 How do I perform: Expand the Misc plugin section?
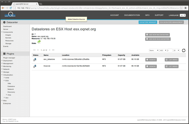(x=2, y=101)
